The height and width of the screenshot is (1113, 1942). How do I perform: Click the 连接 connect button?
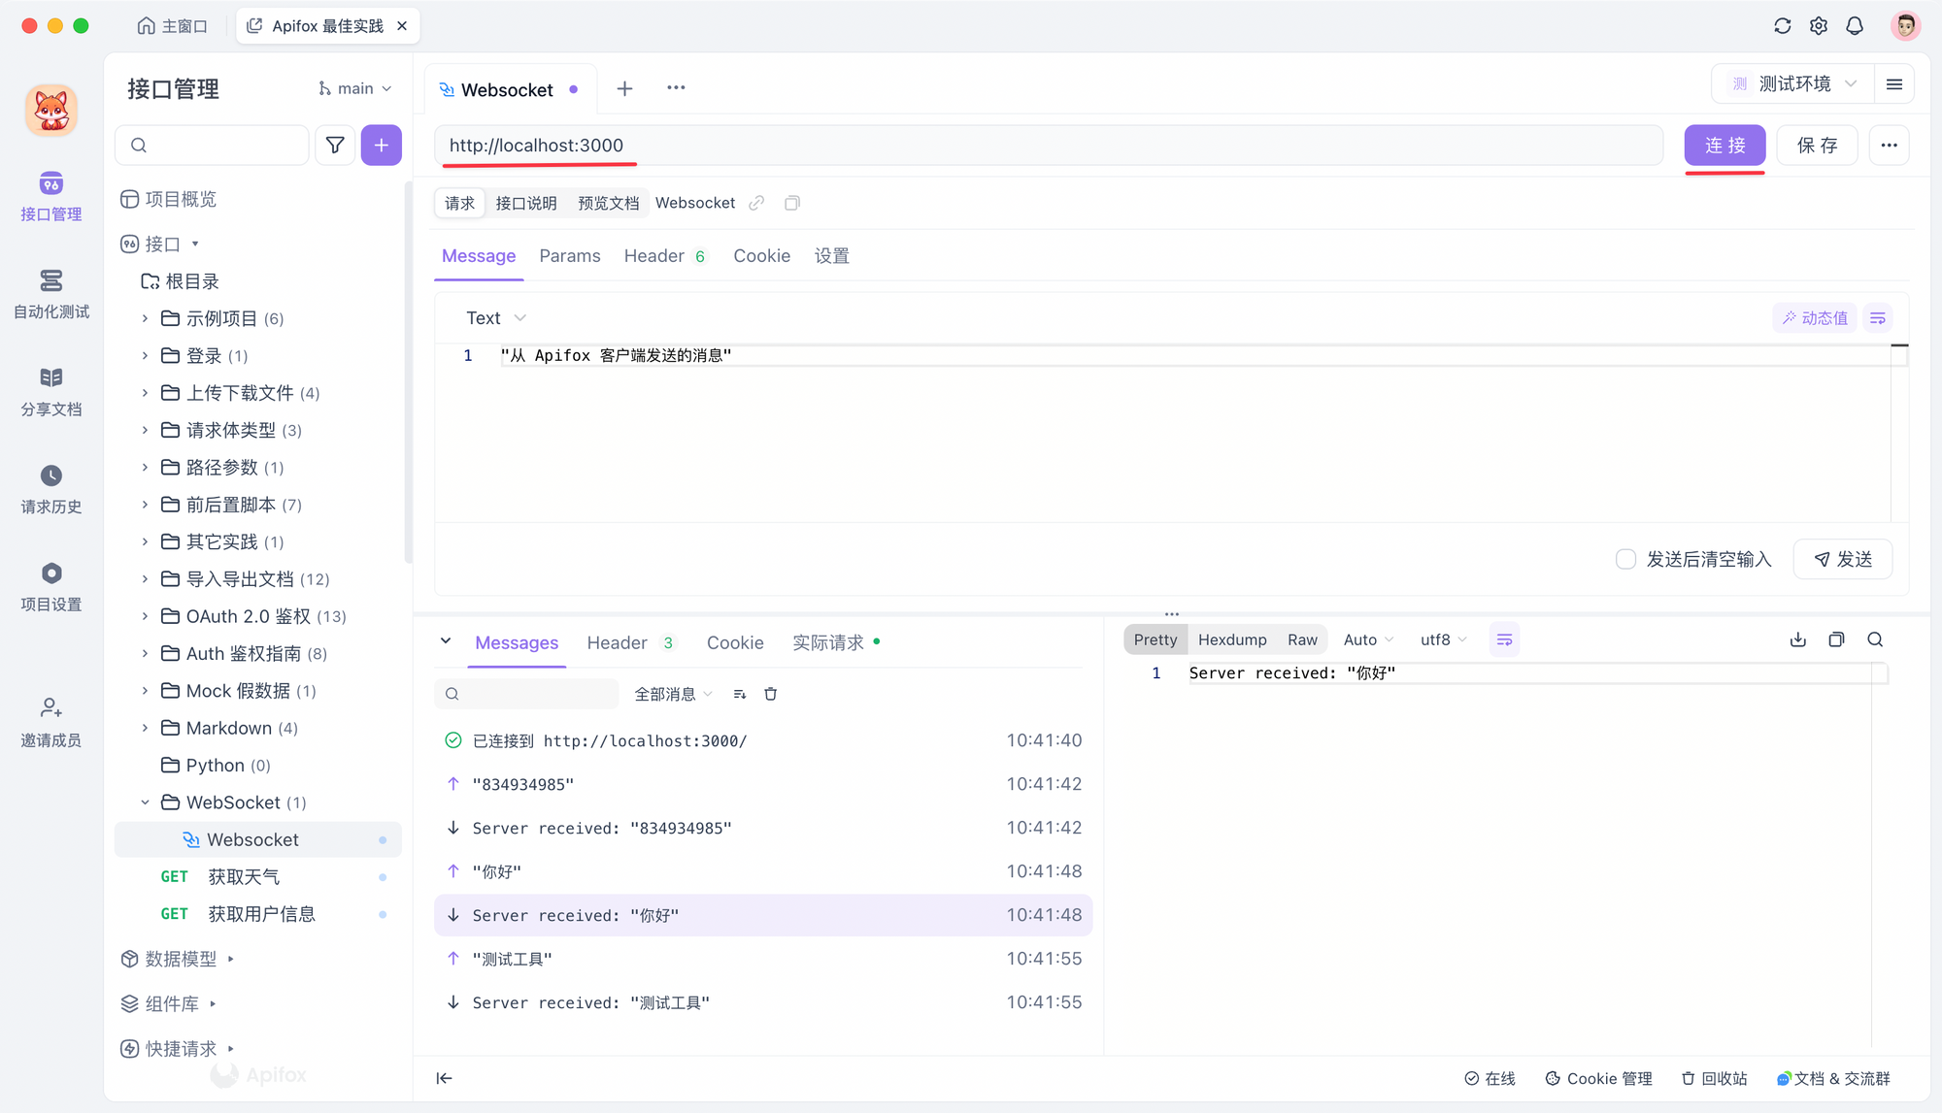pos(1724,144)
